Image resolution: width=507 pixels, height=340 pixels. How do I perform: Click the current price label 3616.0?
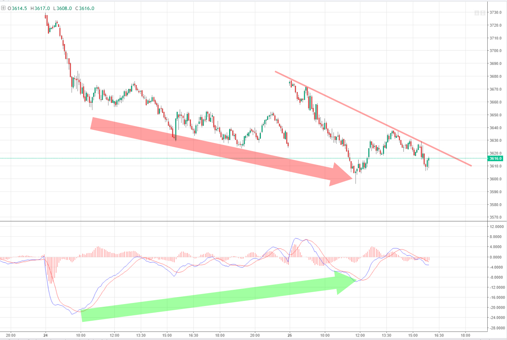pos(495,158)
